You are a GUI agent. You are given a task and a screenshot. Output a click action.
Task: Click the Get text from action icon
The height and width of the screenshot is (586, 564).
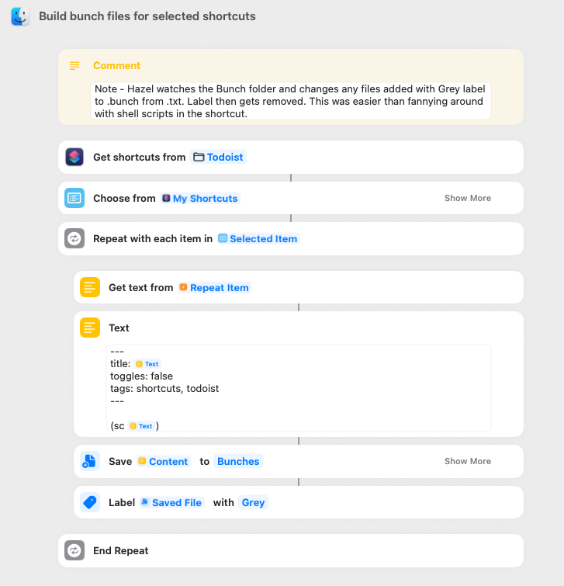click(90, 287)
